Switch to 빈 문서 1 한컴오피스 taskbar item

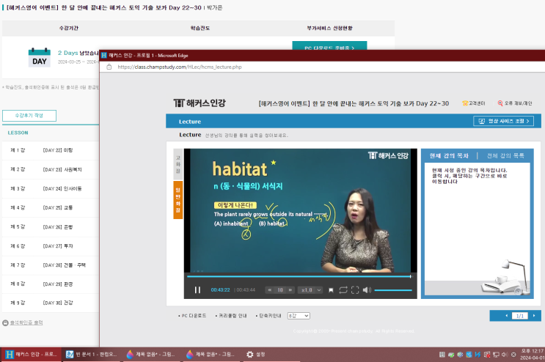click(x=92, y=355)
